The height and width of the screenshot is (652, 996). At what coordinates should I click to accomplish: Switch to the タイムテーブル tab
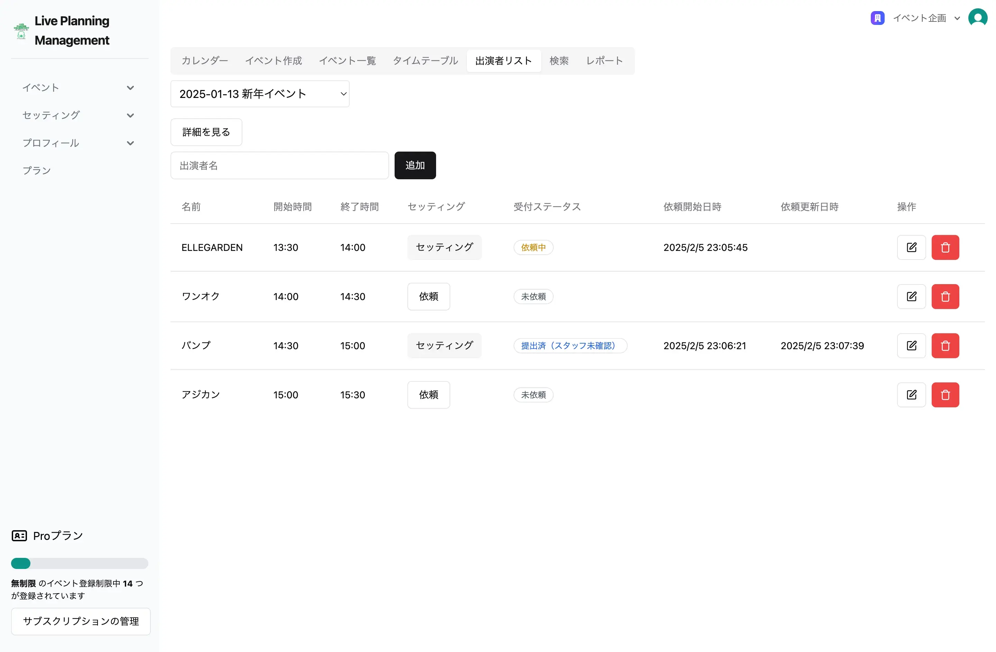point(425,61)
